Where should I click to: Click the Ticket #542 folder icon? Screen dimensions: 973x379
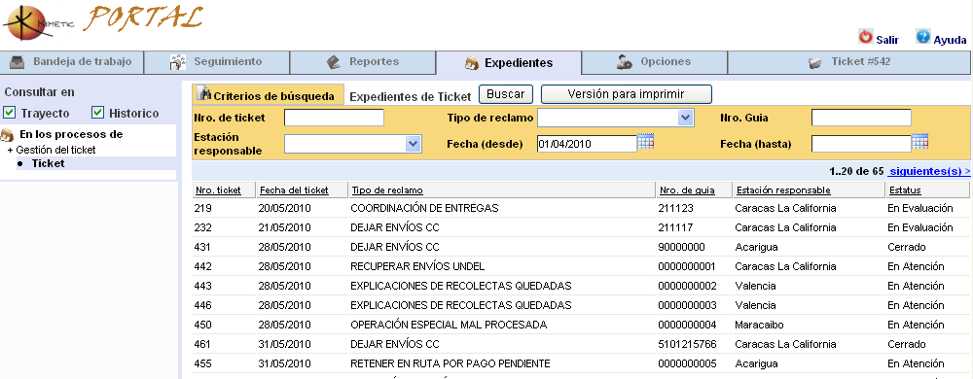[814, 62]
